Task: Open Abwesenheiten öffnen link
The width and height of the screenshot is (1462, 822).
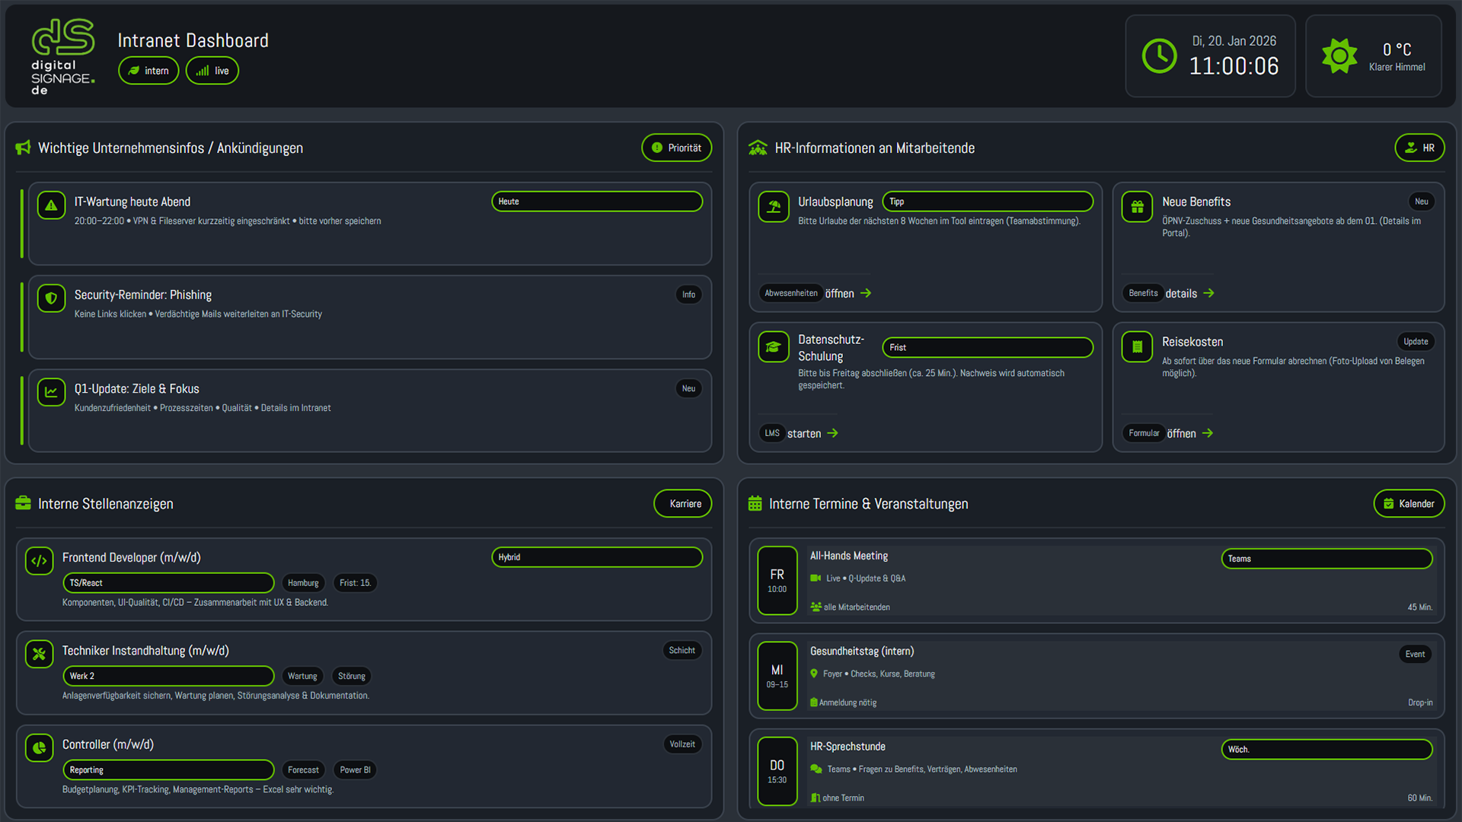Action: point(815,293)
